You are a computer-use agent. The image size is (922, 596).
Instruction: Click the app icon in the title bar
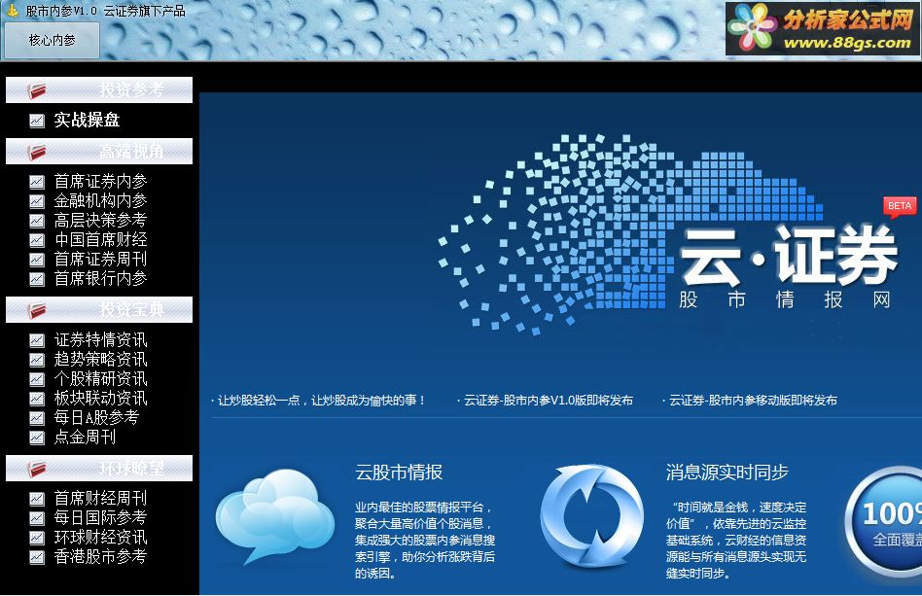coord(13,10)
